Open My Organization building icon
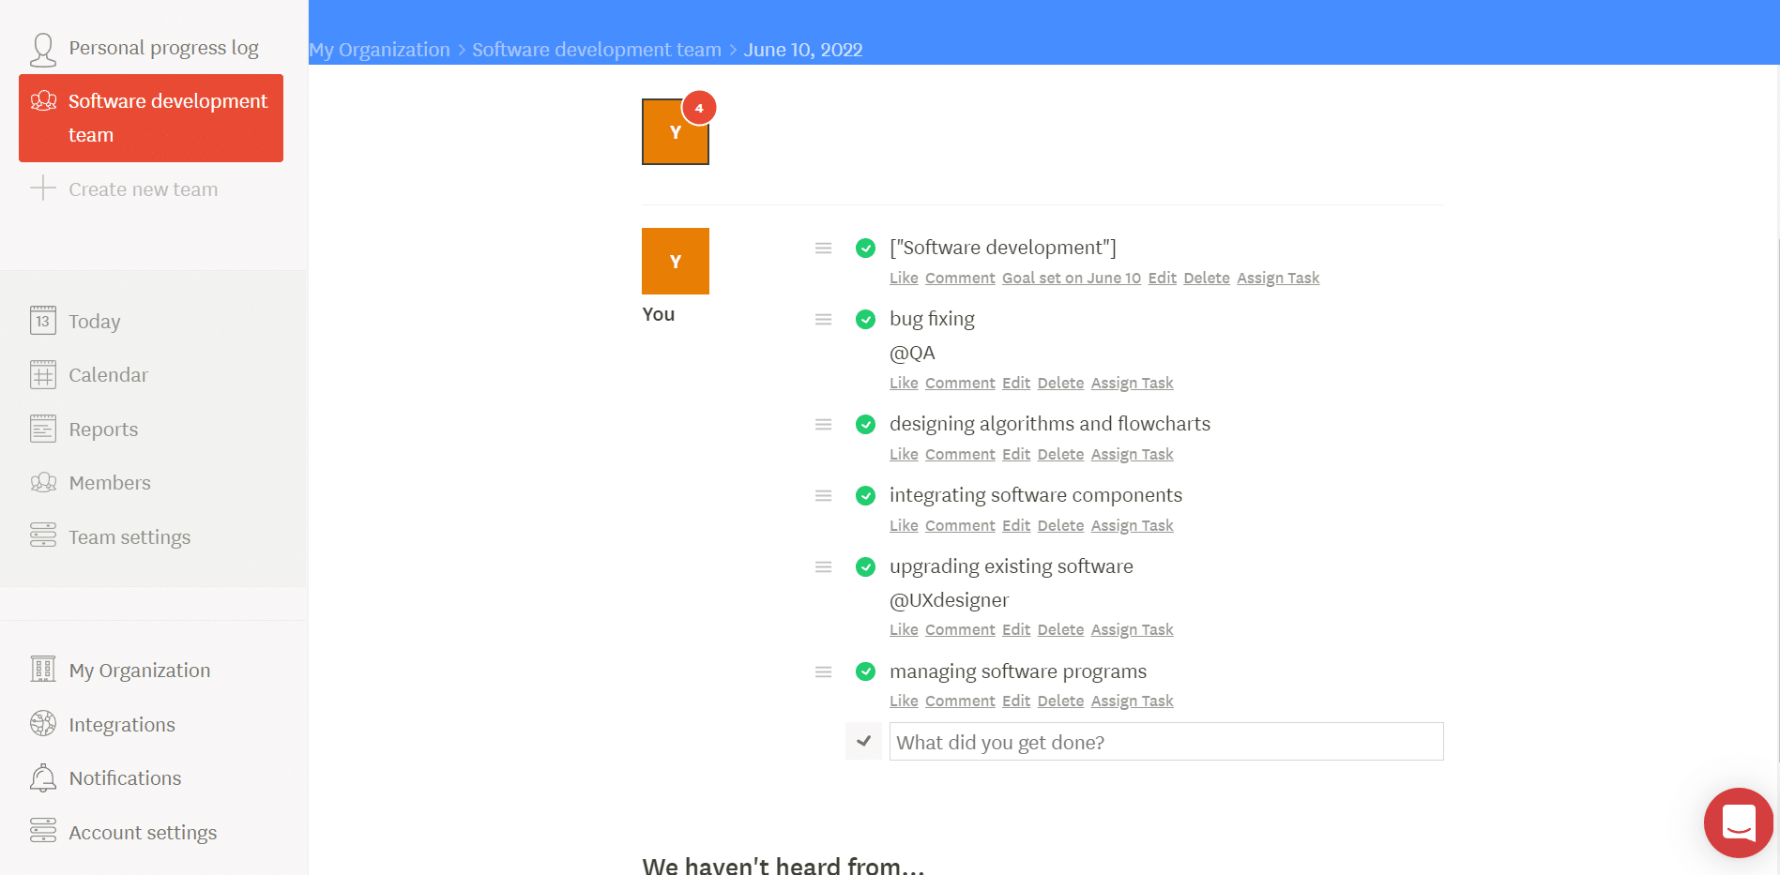Image resolution: width=1780 pixels, height=875 pixels. click(42, 669)
